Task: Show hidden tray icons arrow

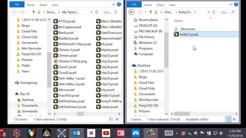Action: point(177,133)
